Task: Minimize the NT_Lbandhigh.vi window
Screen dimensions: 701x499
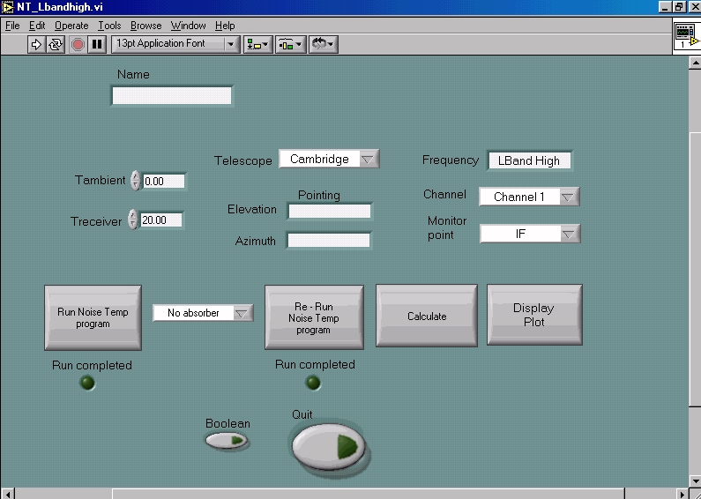Action: [665, 7]
